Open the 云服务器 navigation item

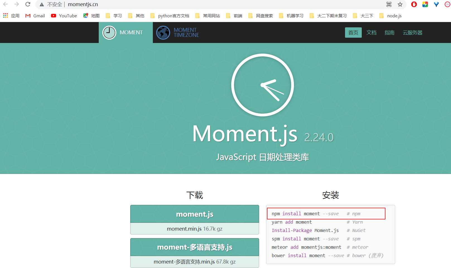pyautogui.click(x=413, y=32)
